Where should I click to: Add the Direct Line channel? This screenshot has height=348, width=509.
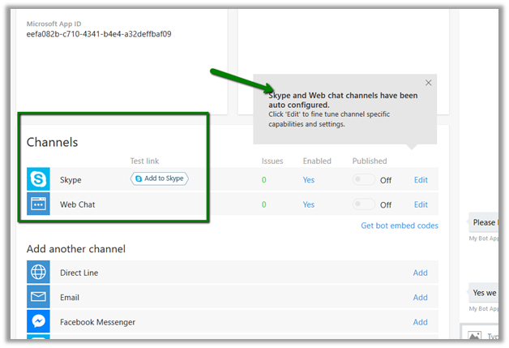tap(420, 273)
